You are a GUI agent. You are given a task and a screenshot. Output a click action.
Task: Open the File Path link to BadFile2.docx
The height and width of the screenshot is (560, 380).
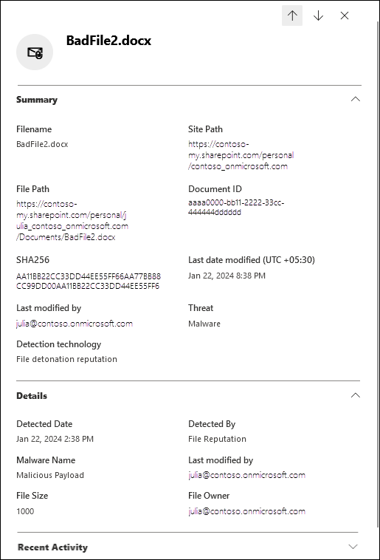[x=72, y=220]
